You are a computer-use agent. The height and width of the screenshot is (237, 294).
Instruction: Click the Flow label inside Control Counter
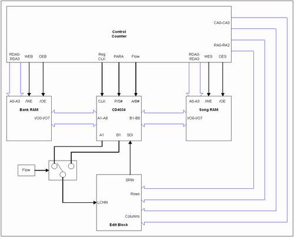[x=135, y=56]
